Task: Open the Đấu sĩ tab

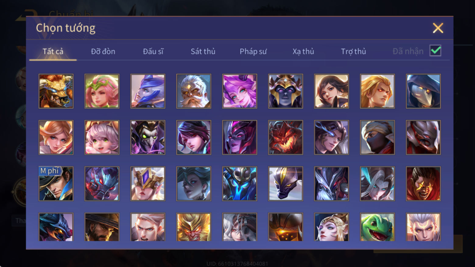Action: coord(153,51)
